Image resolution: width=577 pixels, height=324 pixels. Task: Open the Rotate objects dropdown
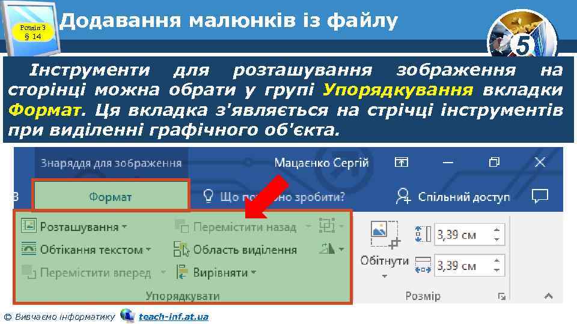332,248
